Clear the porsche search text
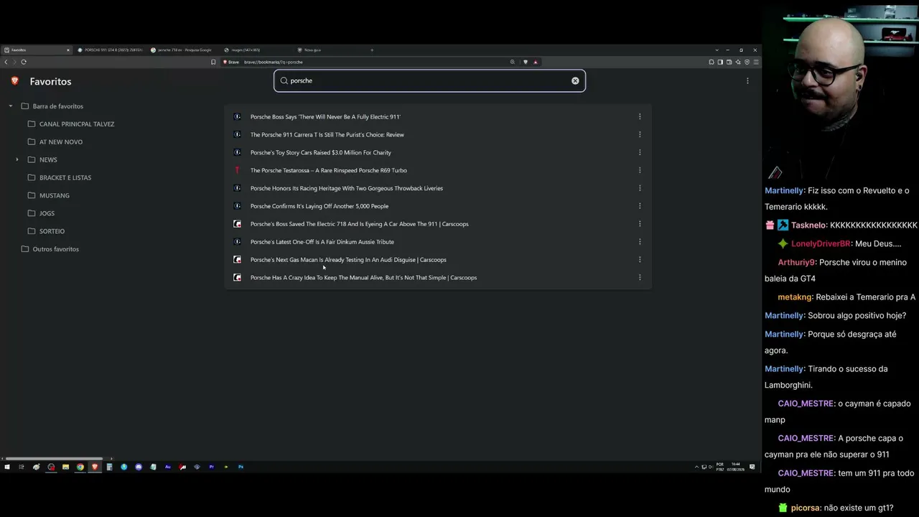Screen dimensions: 919x517 [x=575, y=80]
